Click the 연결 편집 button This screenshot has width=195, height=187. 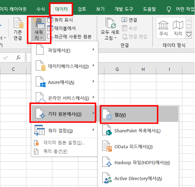135,37
